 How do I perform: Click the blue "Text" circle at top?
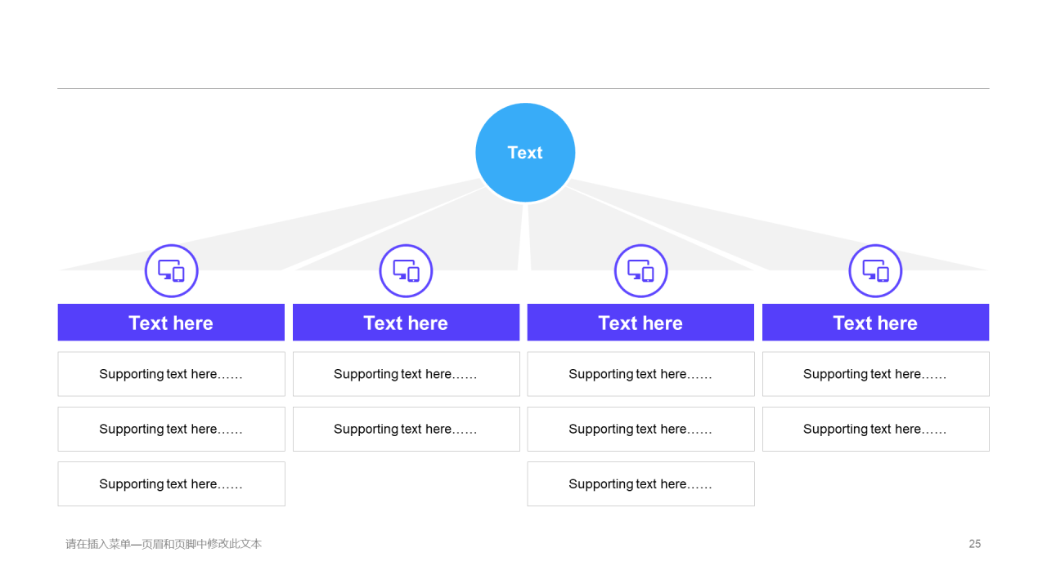tap(525, 153)
